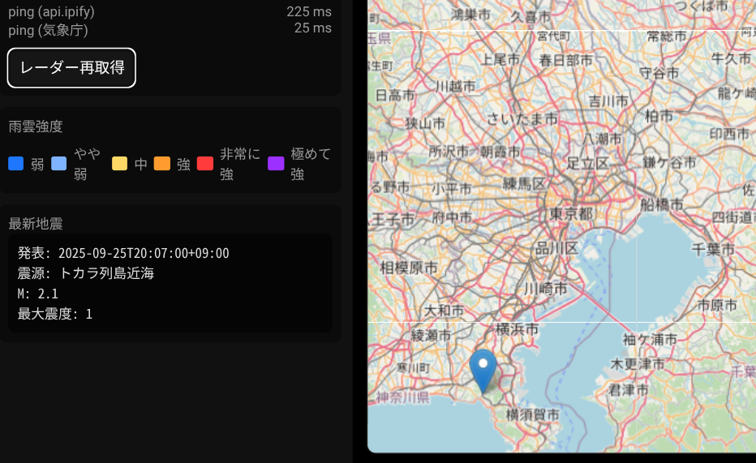Click the 発表 timestamp in the earthquake info

point(123,253)
